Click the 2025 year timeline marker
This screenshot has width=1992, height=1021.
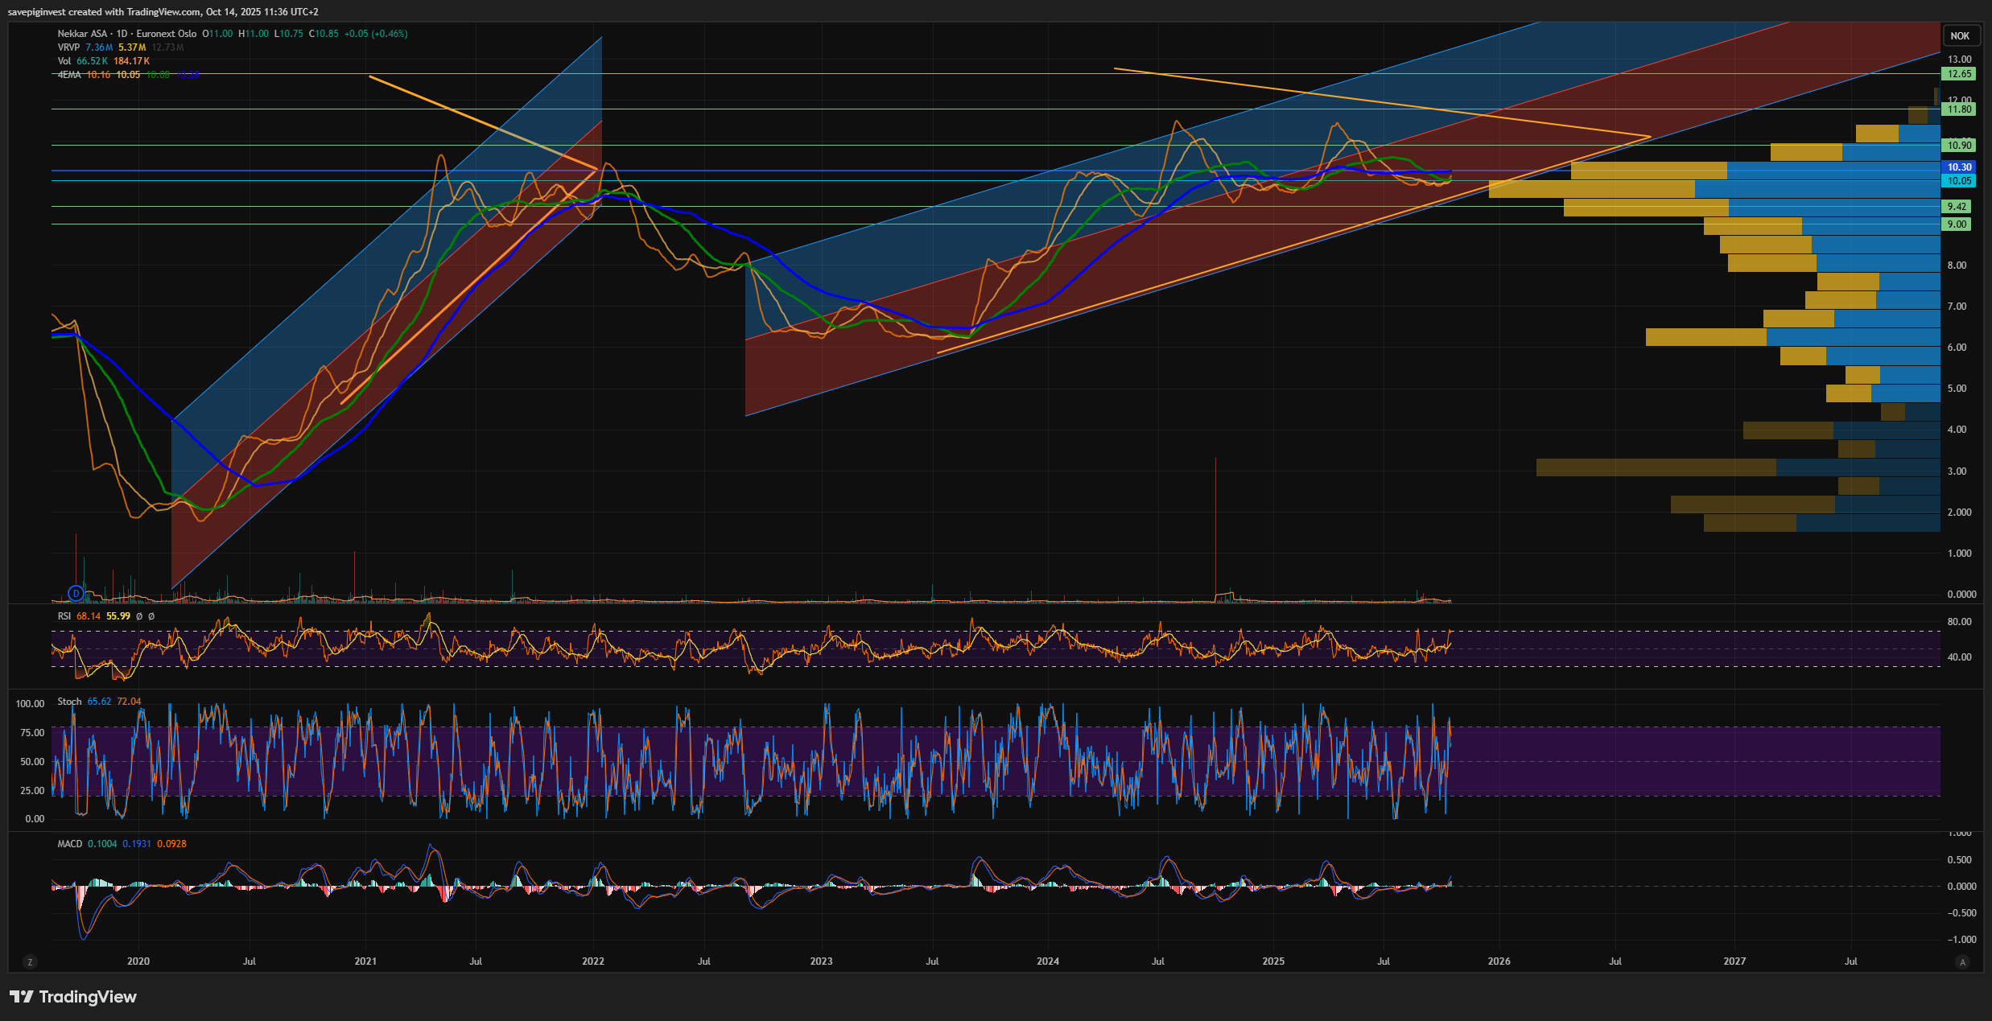[1273, 961]
